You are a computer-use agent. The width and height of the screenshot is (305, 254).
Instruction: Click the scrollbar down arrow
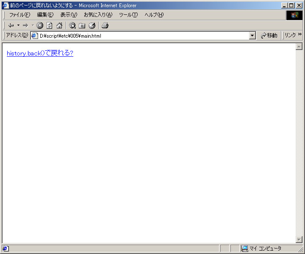coord(299,240)
